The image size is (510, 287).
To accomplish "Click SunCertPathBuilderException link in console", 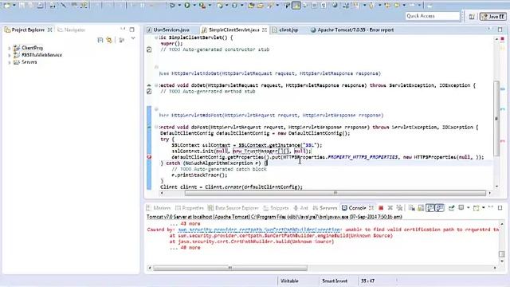I will [x=259, y=230].
